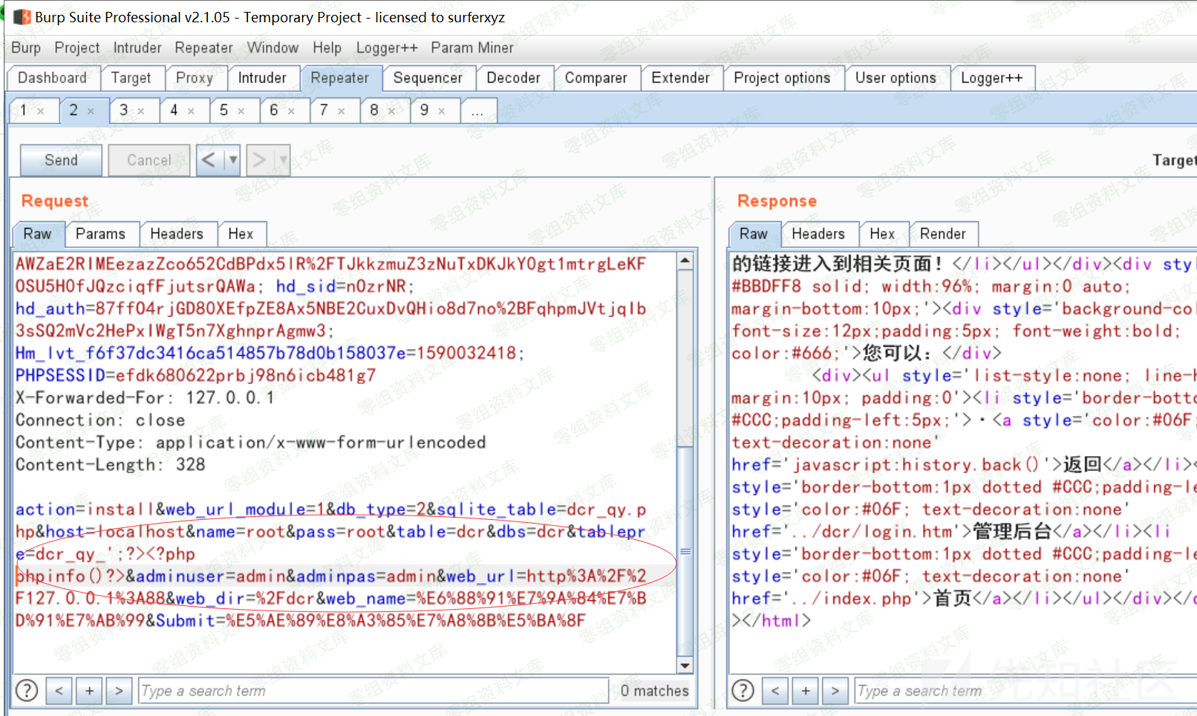Click the help icon beside the Request search field
Screen dimensions: 1197x716
(27, 690)
